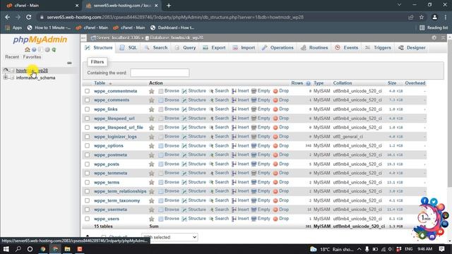Click Browse icon for wppe_comments

click(161, 100)
